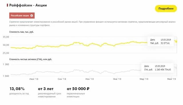Image resolution: width=183 pixels, height=105 pixels.
Task: Click the Ноя '18 axis label
Action: 89,79
